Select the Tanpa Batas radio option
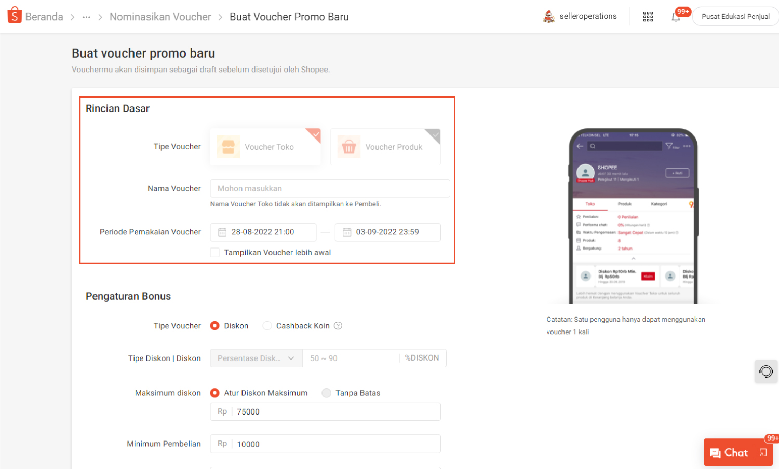Viewport: 779px width, 469px height. (326, 393)
